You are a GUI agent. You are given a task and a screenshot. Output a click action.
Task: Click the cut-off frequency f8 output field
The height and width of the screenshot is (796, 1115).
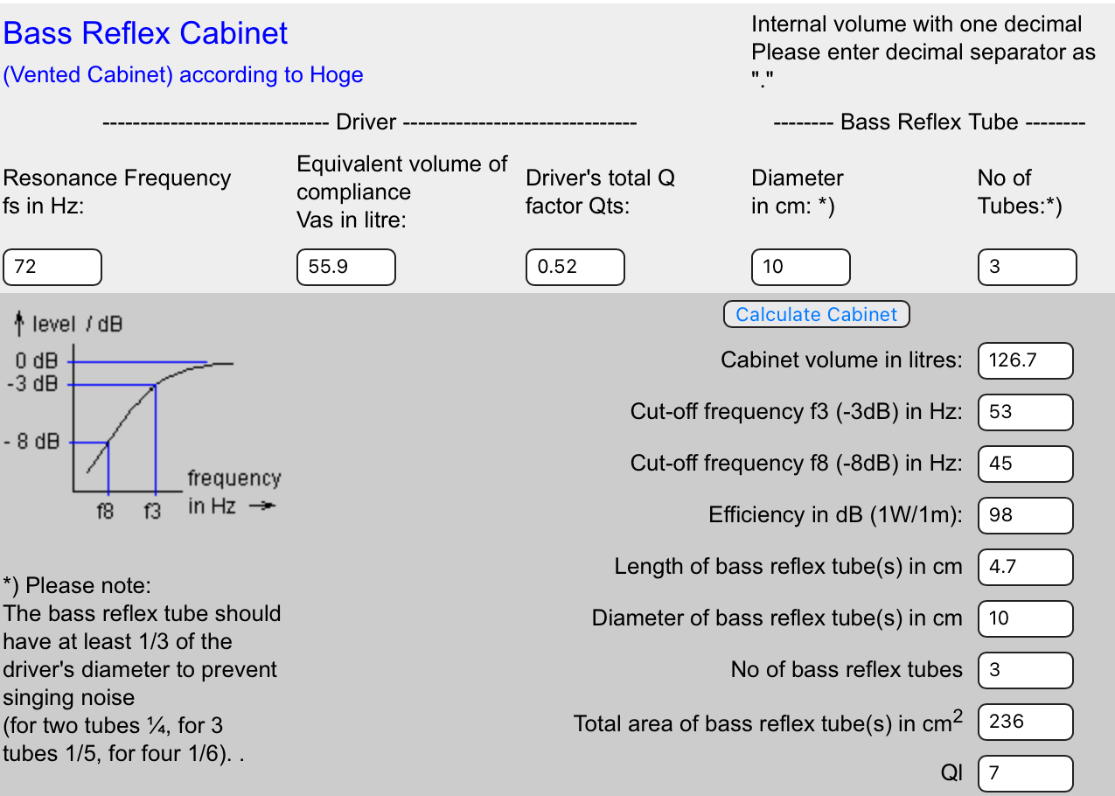click(x=1025, y=464)
